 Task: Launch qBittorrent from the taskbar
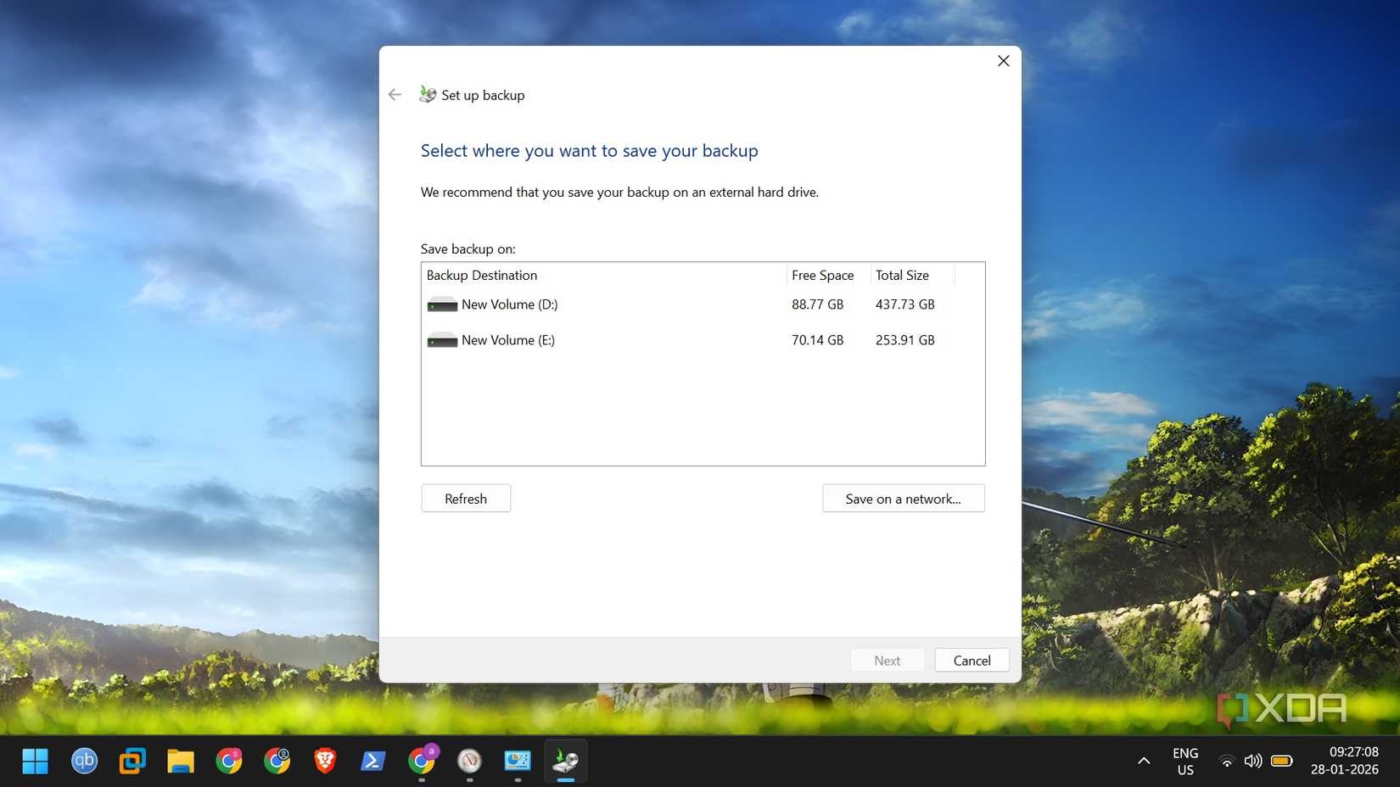point(84,761)
